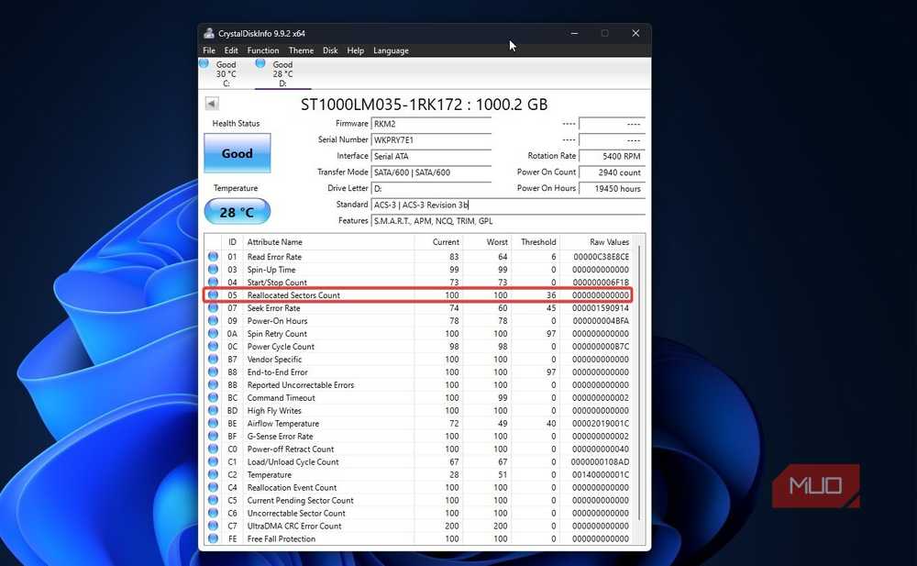Click the attribute list vertical scrollbar
This screenshot has width=917, height=566.
click(x=640, y=383)
